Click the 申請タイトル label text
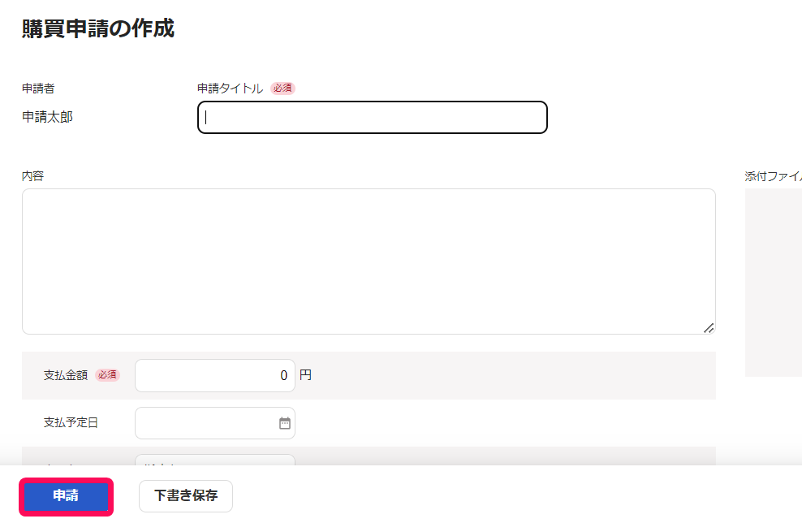Viewport: 802px width, 523px height. (231, 89)
